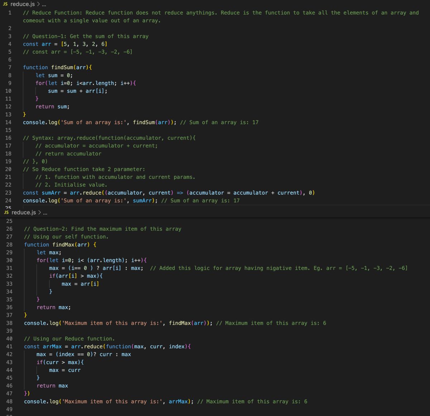This screenshot has height=416, width=430.
Task: Click the JS file icon in the top breadcrumb
Action: coord(5,4)
